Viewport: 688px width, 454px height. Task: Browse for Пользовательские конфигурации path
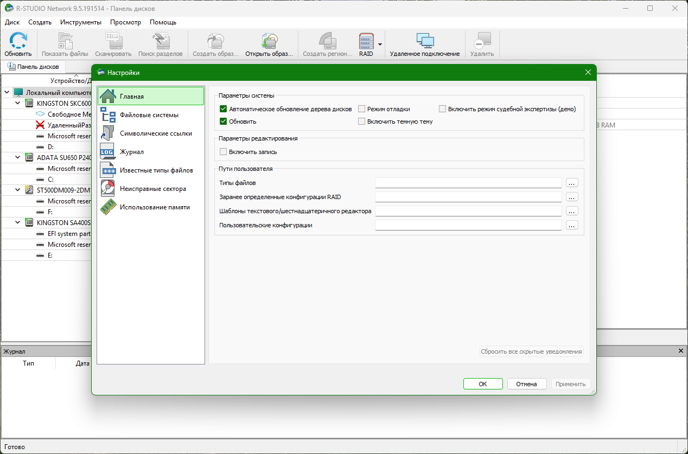coord(572,225)
